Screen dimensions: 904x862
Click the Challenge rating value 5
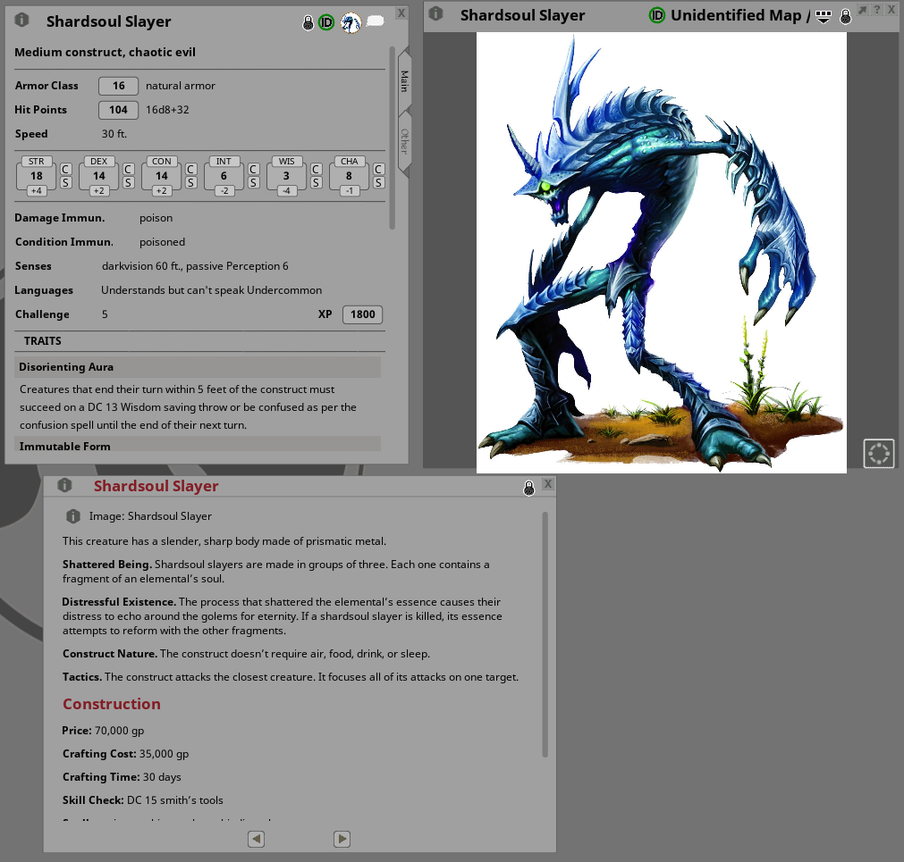click(105, 314)
